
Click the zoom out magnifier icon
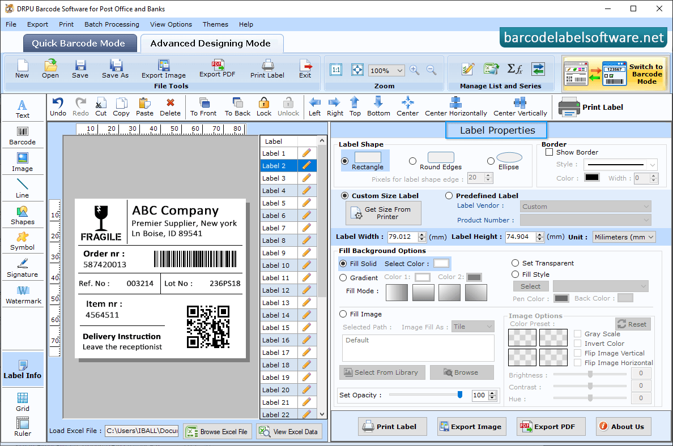pos(431,70)
